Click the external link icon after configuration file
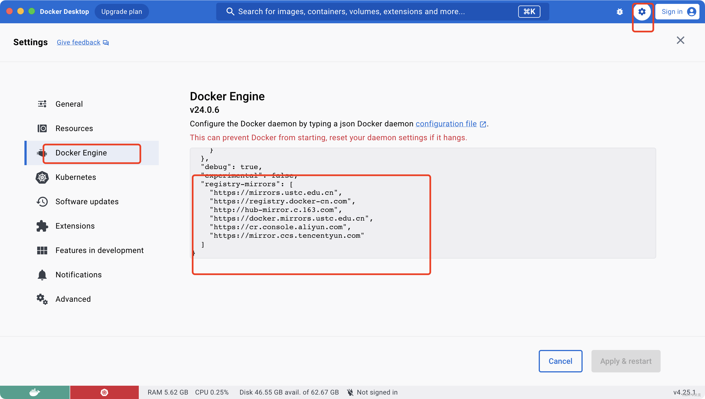 coord(483,124)
